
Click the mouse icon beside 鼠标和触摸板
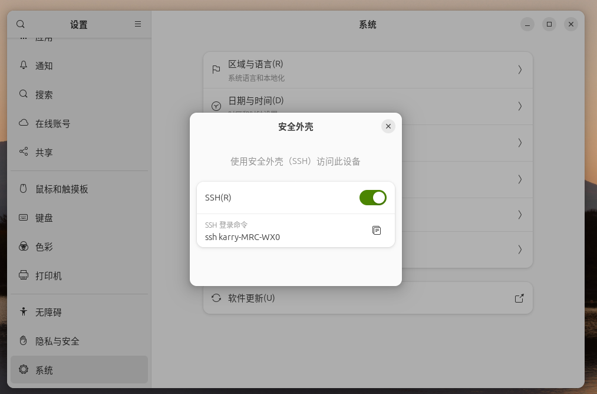click(23, 188)
